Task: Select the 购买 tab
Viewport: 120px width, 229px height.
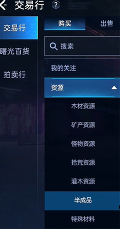Action: tap(65, 23)
